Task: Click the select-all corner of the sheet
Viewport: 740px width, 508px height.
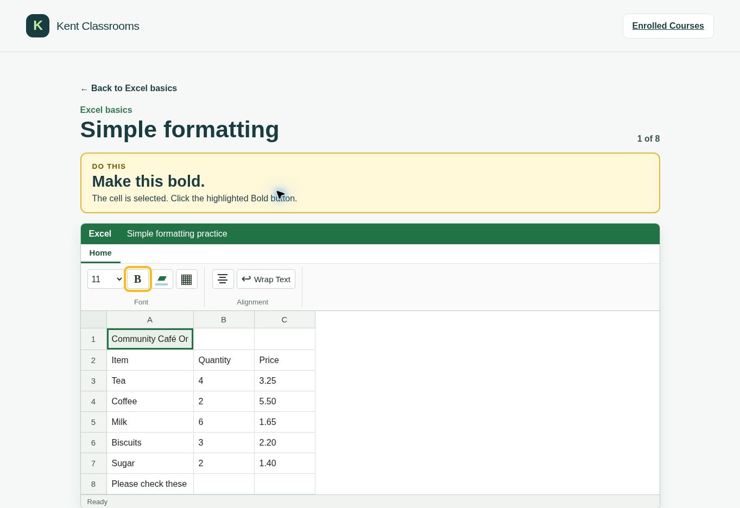Action: [93, 320]
